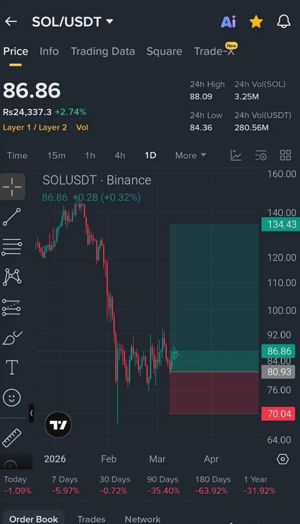
Task: Select the 30 Days performance range
Action: [x=114, y=485]
